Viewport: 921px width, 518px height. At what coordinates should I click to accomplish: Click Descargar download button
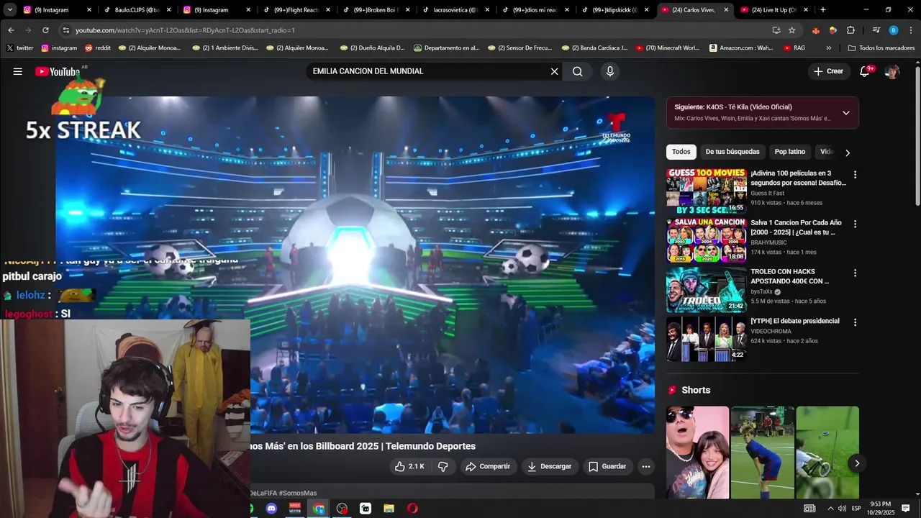coord(549,466)
